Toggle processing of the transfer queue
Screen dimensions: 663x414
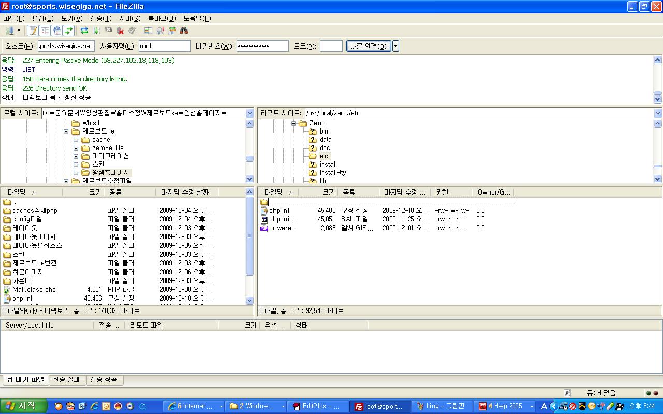coord(96,31)
